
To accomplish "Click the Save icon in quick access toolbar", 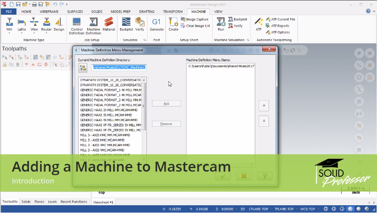I will (x=18, y=4).
